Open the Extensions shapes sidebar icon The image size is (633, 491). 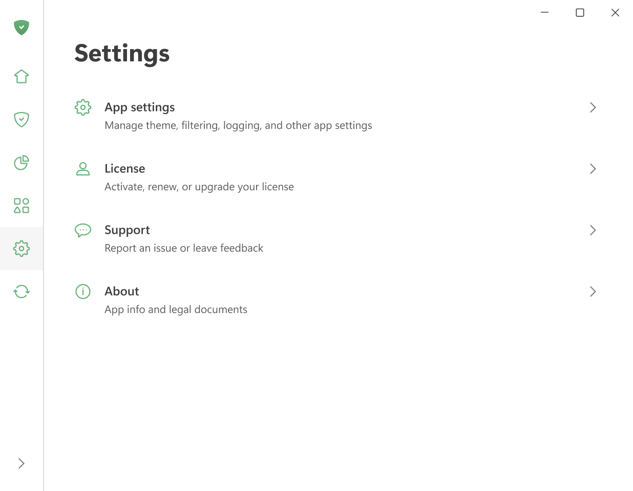click(22, 206)
